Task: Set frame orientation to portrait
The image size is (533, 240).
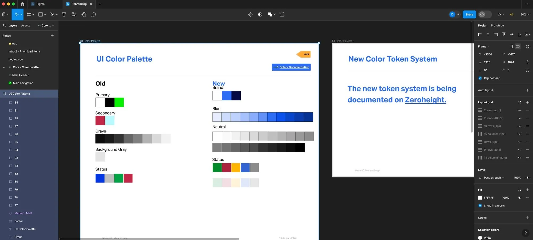Action: click(x=512, y=46)
